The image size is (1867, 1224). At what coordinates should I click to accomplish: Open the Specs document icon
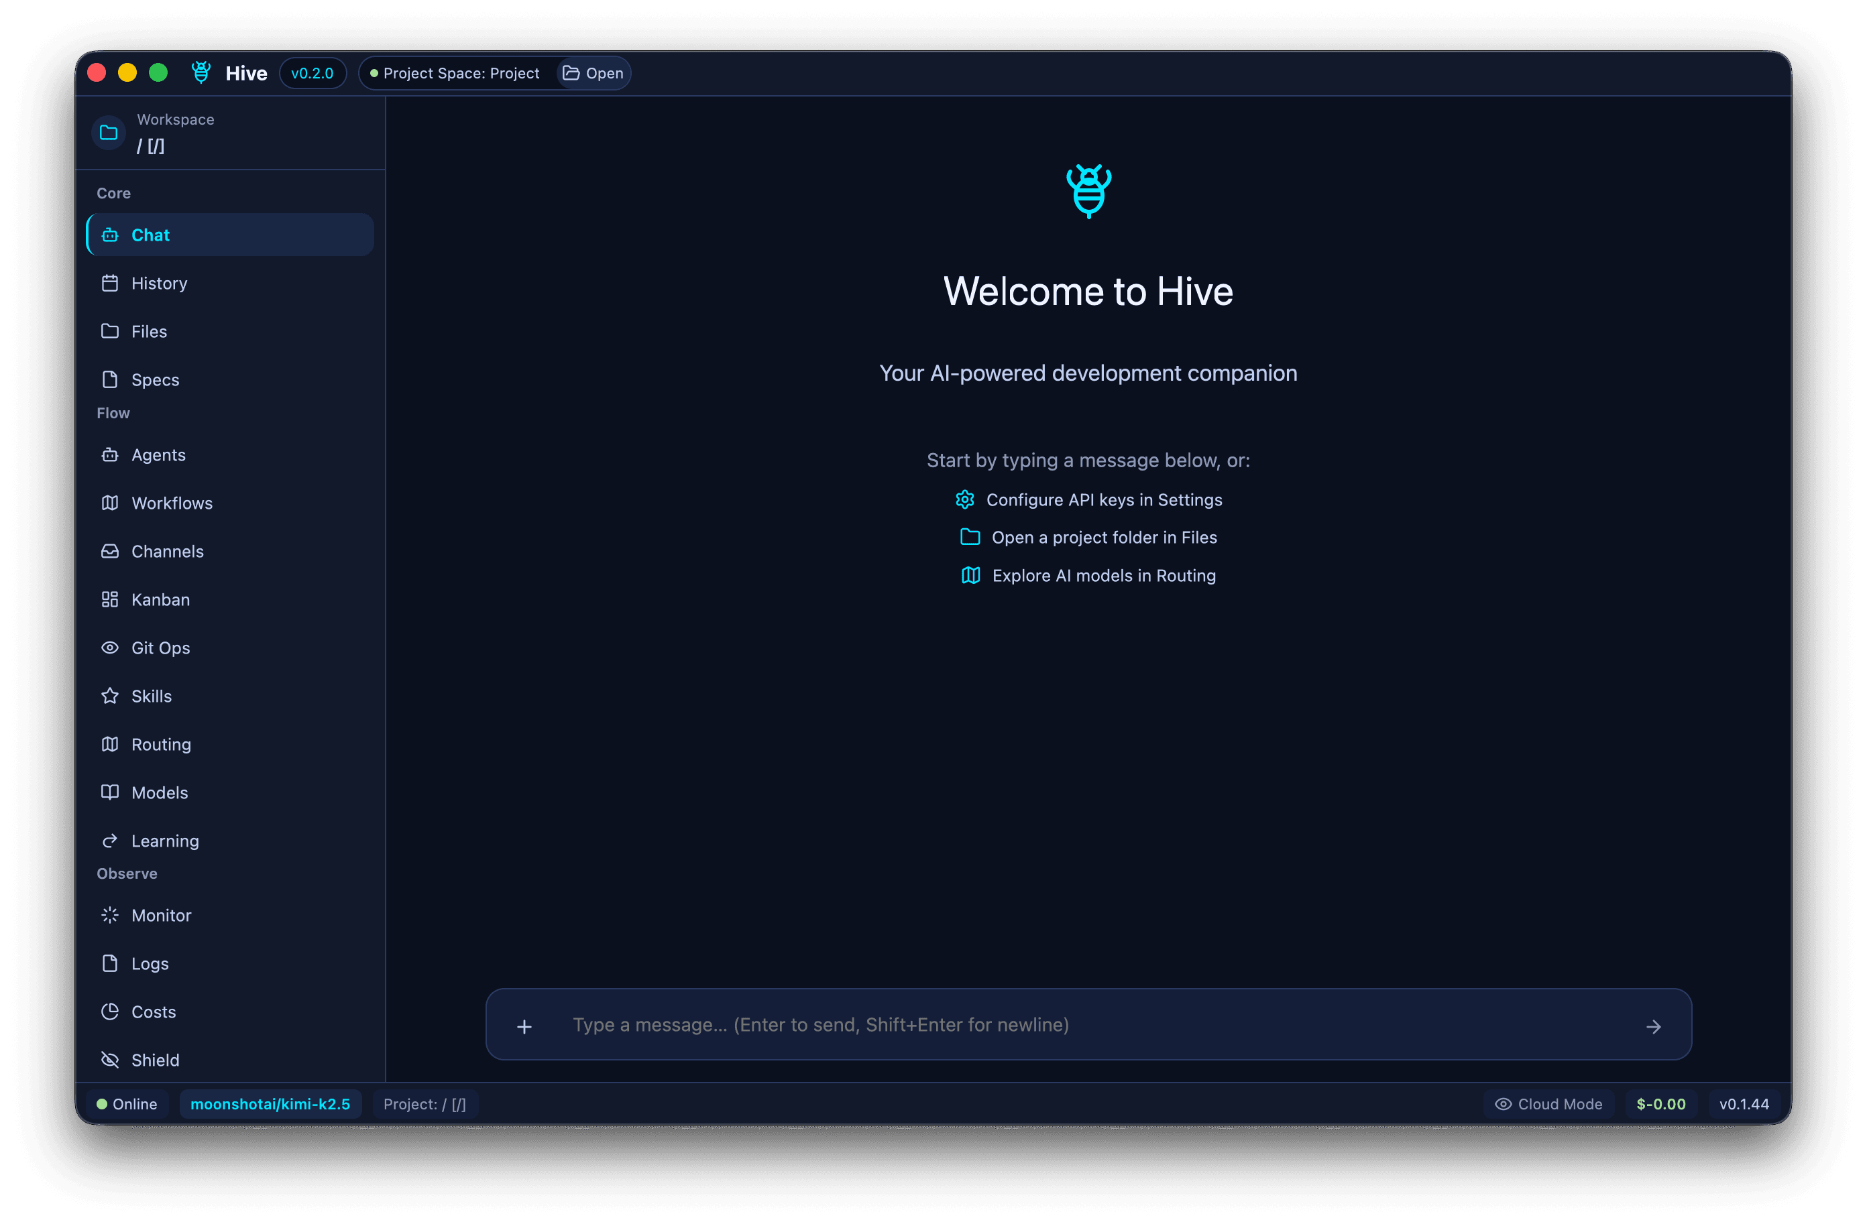pyautogui.click(x=111, y=379)
